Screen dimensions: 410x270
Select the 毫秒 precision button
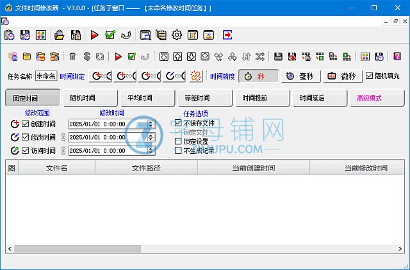pos(299,76)
